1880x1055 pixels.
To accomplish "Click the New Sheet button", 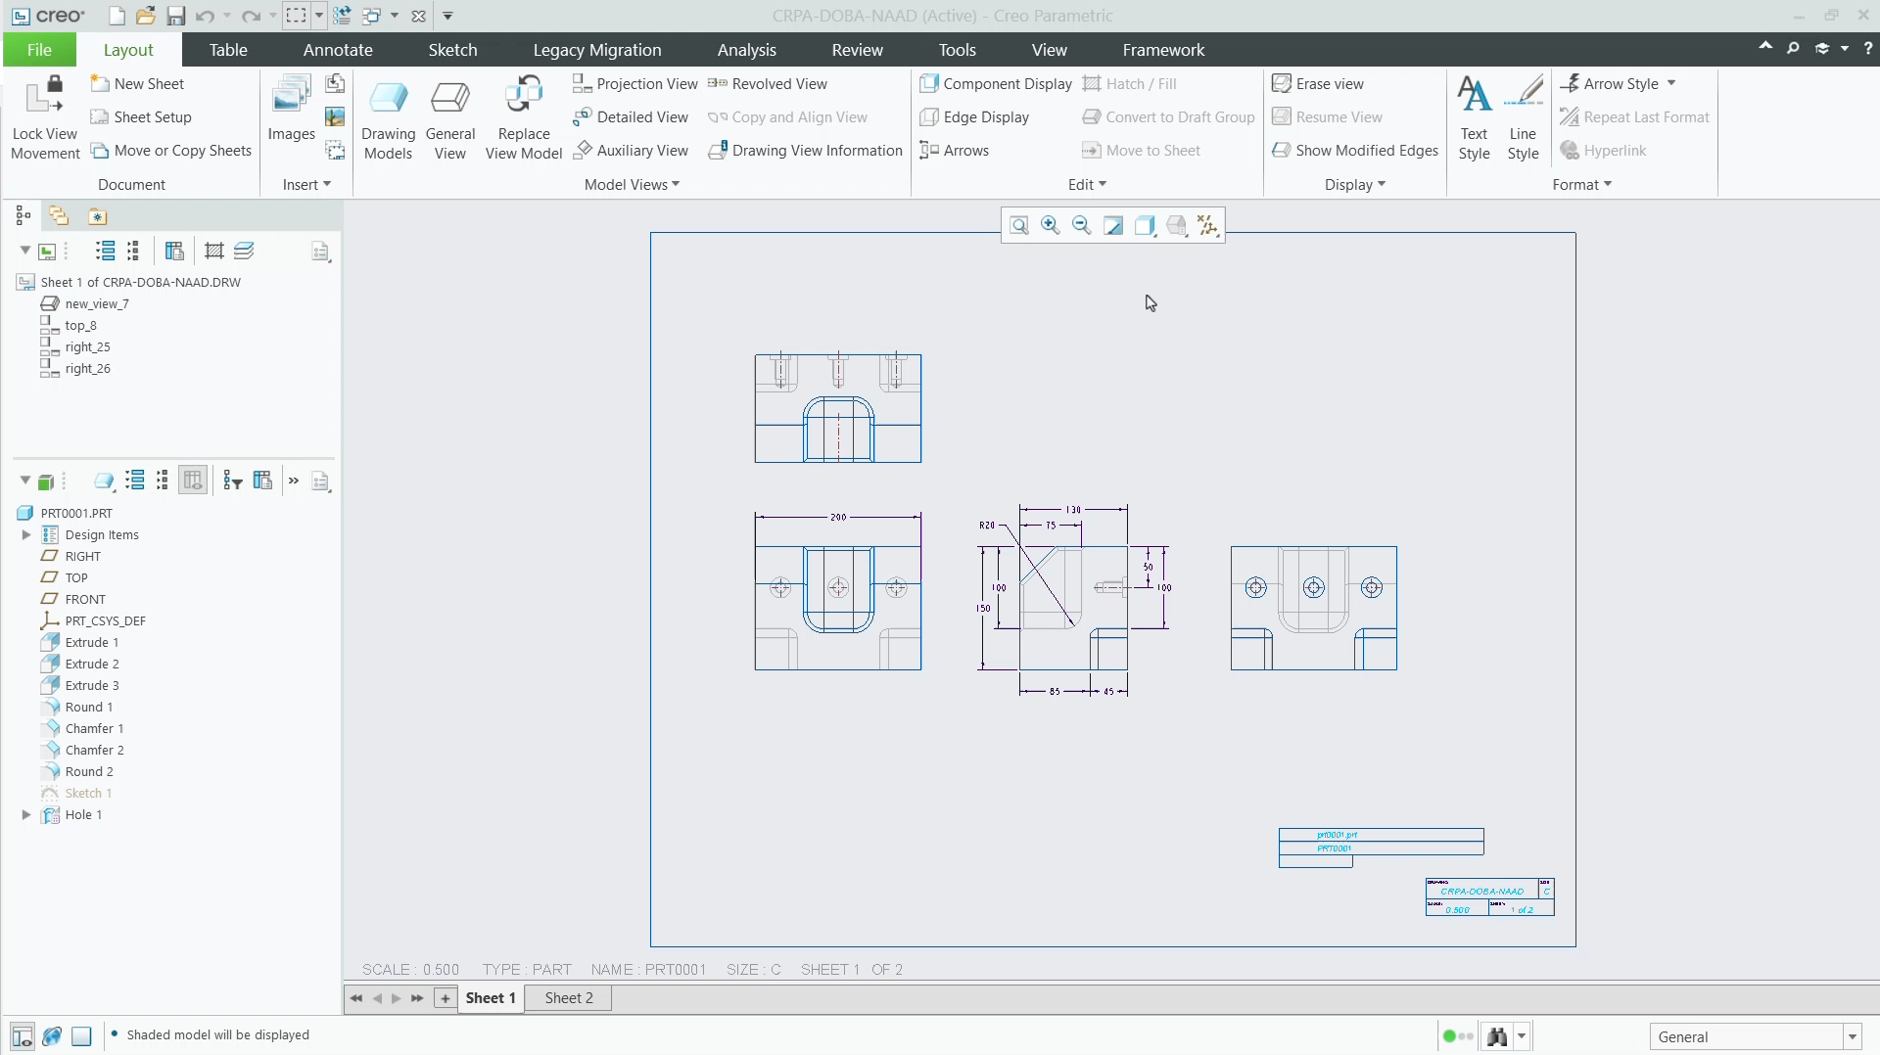I will [x=137, y=83].
